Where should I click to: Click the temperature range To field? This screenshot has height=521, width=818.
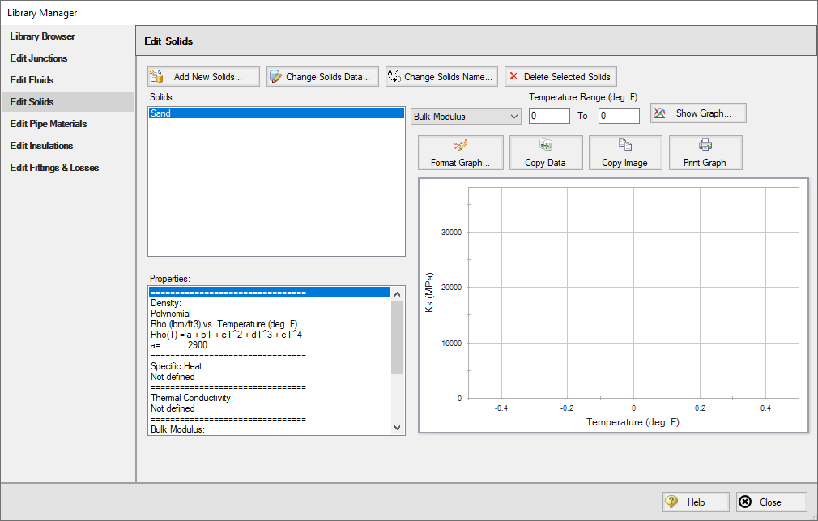click(x=619, y=116)
